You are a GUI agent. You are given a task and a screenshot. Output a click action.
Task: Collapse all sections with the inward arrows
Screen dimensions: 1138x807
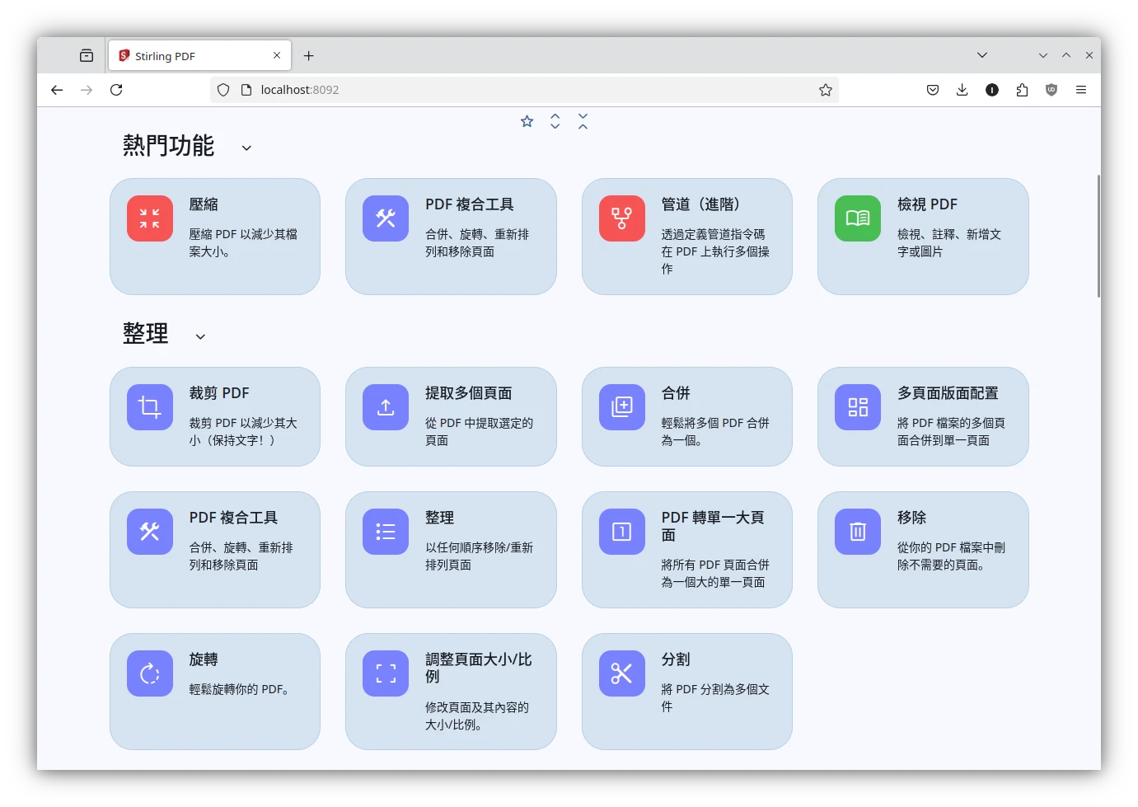pyautogui.click(x=583, y=122)
